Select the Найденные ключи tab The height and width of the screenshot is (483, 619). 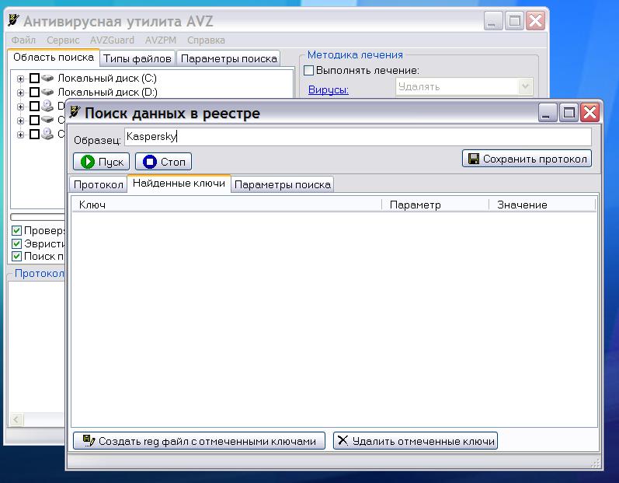[179, 184]
